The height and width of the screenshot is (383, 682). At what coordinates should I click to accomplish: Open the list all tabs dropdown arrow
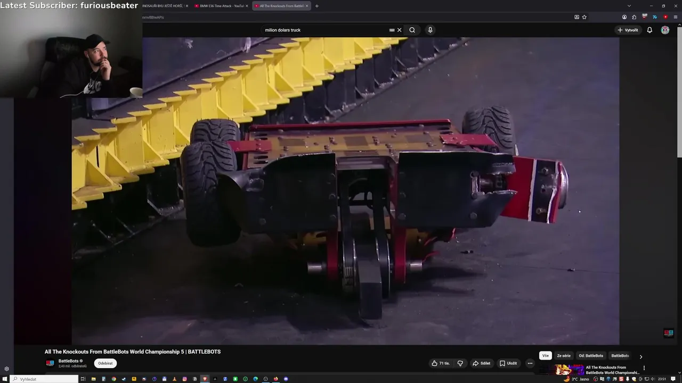629,6
